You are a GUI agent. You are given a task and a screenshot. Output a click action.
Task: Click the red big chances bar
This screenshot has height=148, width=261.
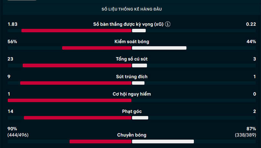tap(69, 100)
